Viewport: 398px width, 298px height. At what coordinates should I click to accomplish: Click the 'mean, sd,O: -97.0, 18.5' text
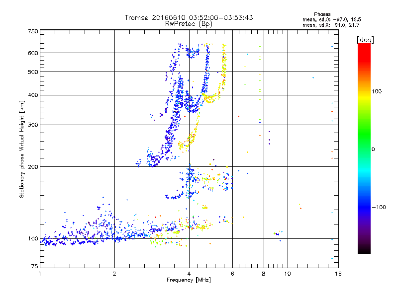(331, 19)
